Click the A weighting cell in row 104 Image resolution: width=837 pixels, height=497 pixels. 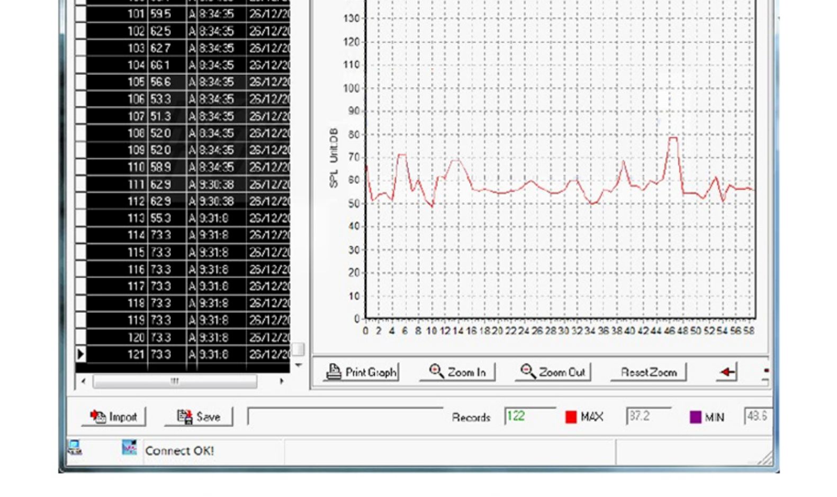192,65
